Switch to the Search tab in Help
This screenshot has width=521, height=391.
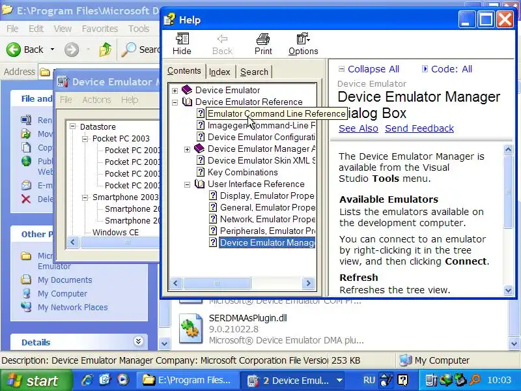click(254, 72)
